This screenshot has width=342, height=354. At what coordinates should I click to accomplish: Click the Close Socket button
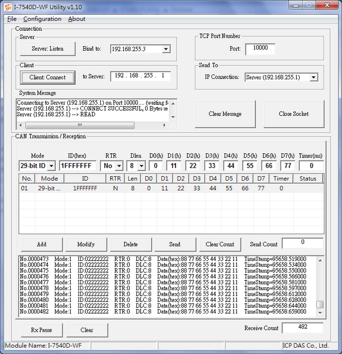pos(294,114)
